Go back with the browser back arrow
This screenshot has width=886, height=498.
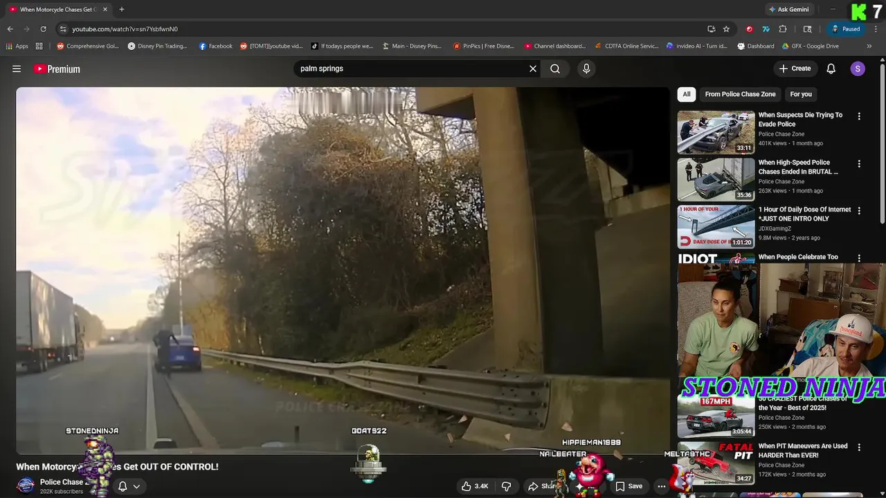tap(10, 29)
